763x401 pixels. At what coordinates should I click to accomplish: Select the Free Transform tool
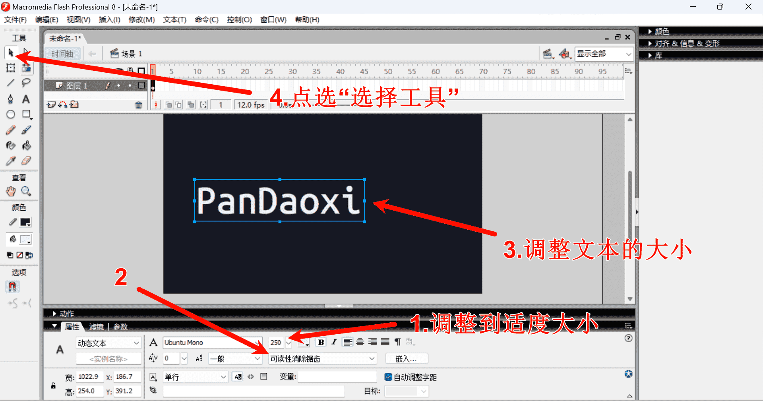point(11,68)
